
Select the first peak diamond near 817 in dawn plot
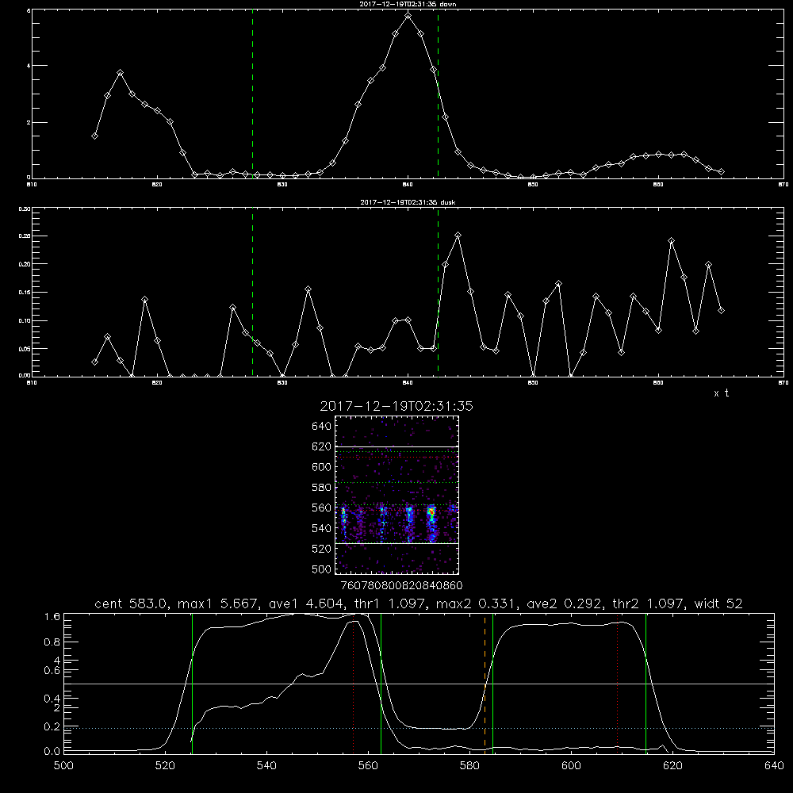pyautogui.click(x=120, y=73)
